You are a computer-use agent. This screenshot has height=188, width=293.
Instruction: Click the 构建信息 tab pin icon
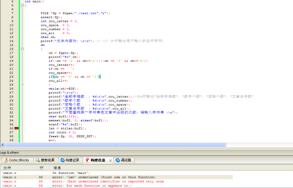point(87,160)
